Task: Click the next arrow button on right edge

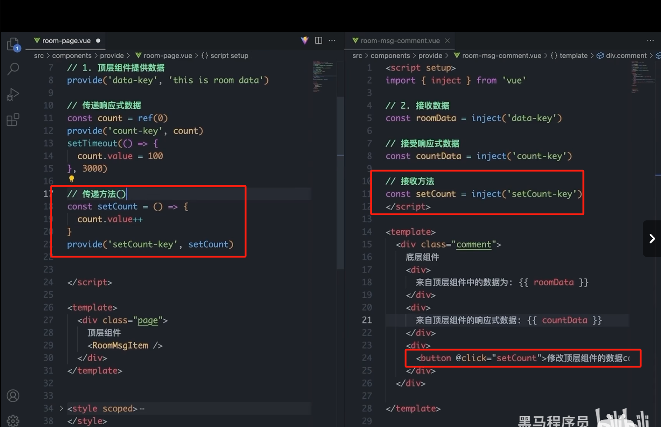Action: click(x=652, y=239)
